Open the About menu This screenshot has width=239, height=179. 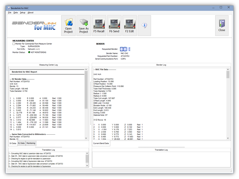pos(30,12)
